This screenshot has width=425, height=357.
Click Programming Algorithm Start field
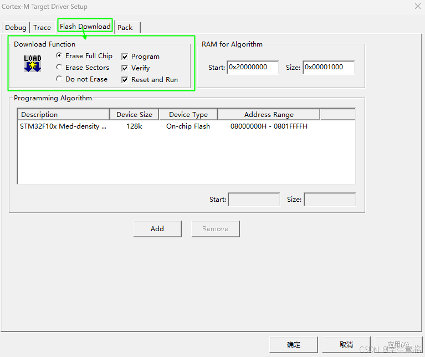tap(254, 200)
